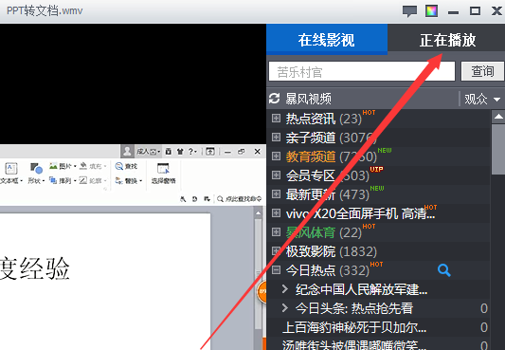Image resolution: width=505 pixels, height=350 pixels.
Task: Click the orange round button at video edge
Action: point(262,292)
